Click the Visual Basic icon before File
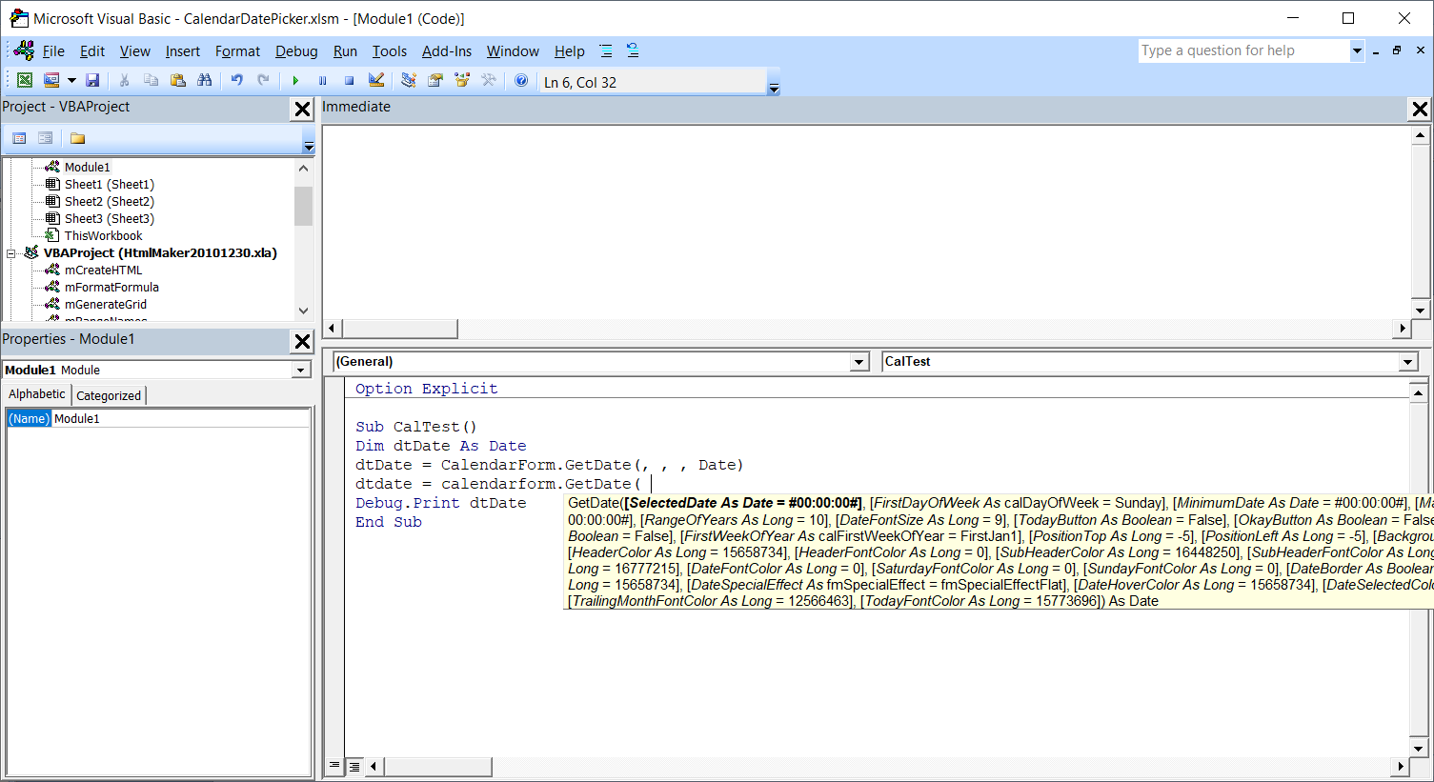The height and width of the screenshot is (782, 1434). point(24,50)
